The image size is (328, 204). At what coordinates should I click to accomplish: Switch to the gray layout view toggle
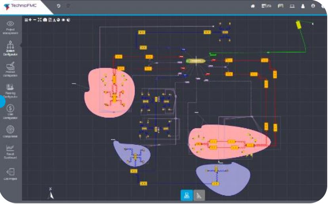tap(199, 195)
